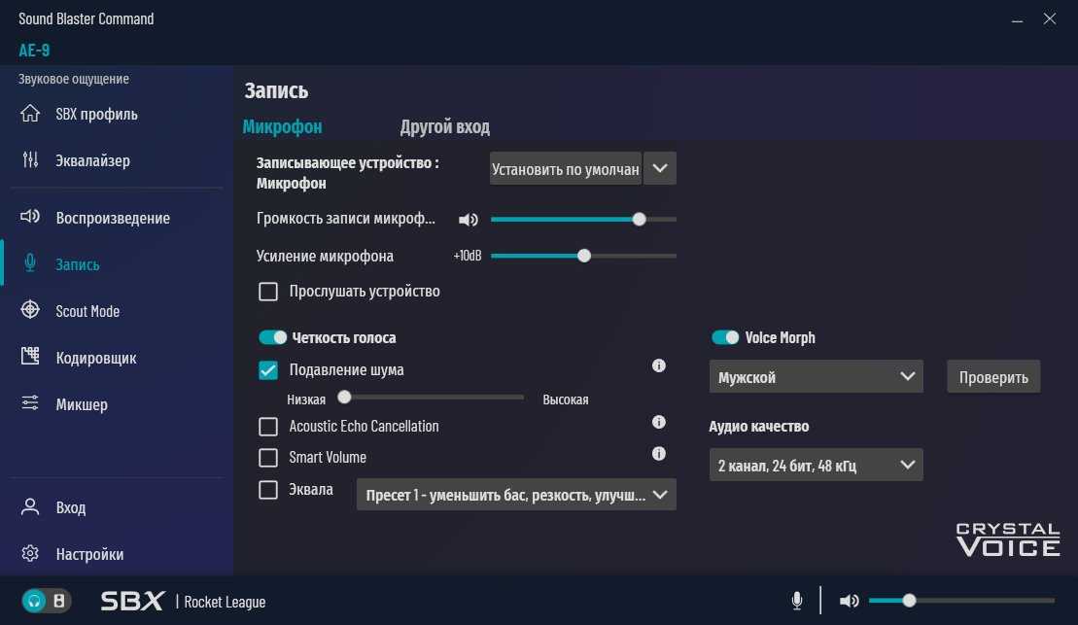Click Установить по умолчан button
1078x625 pixels.
tap(566, 168)
